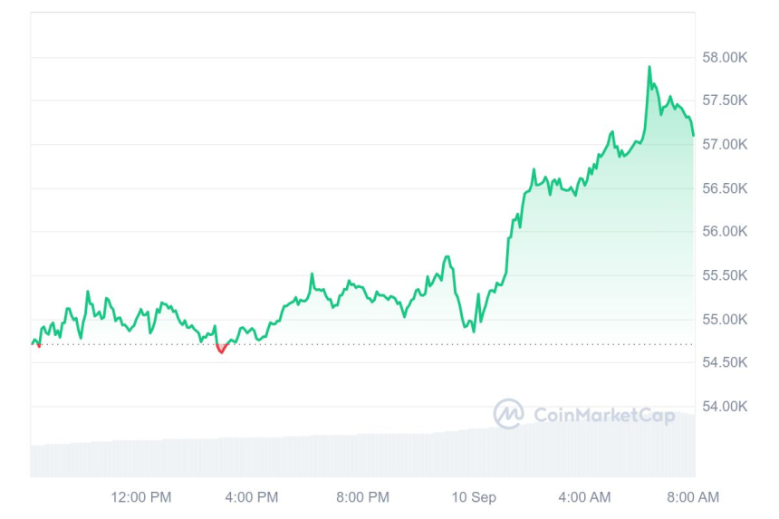Click the 12:00 PM time label

[x=140, y=497]
